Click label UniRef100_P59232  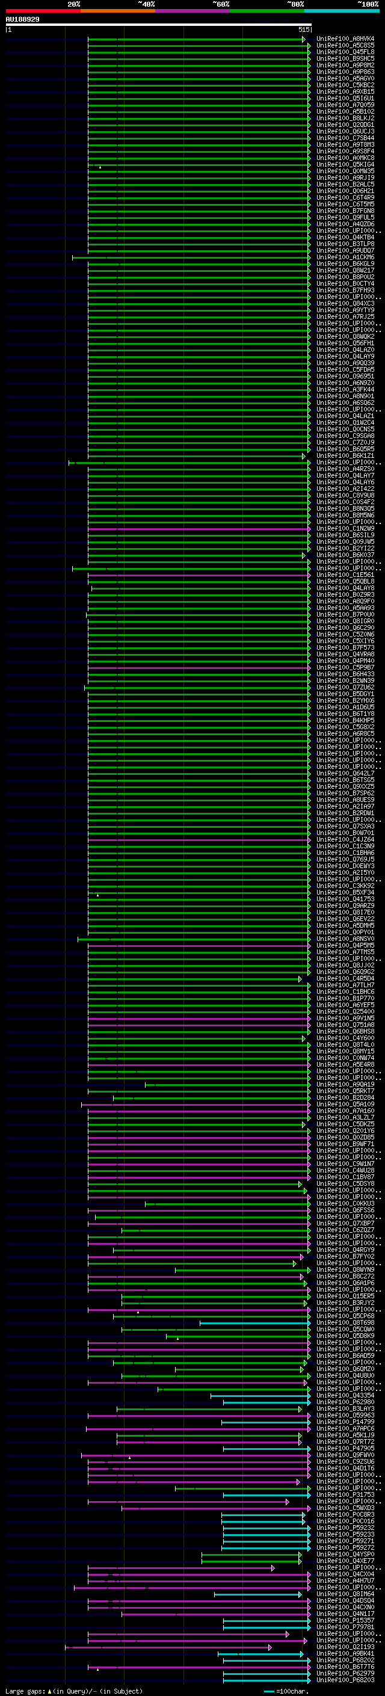coord(345,1528)
